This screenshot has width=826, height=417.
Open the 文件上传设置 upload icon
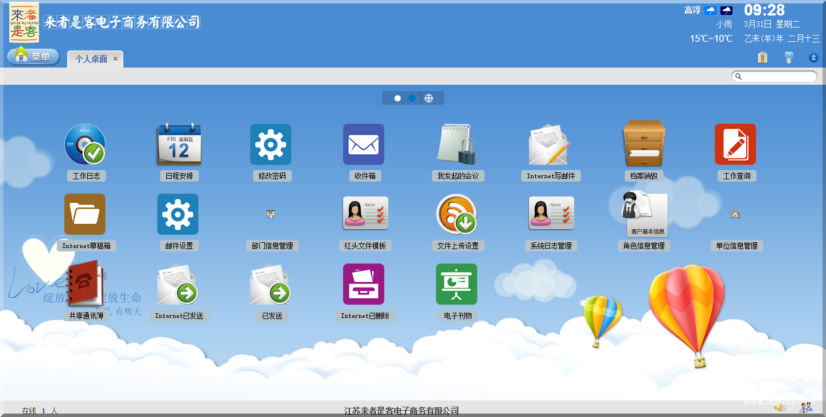pyautogui.click(x=457, y=214)
